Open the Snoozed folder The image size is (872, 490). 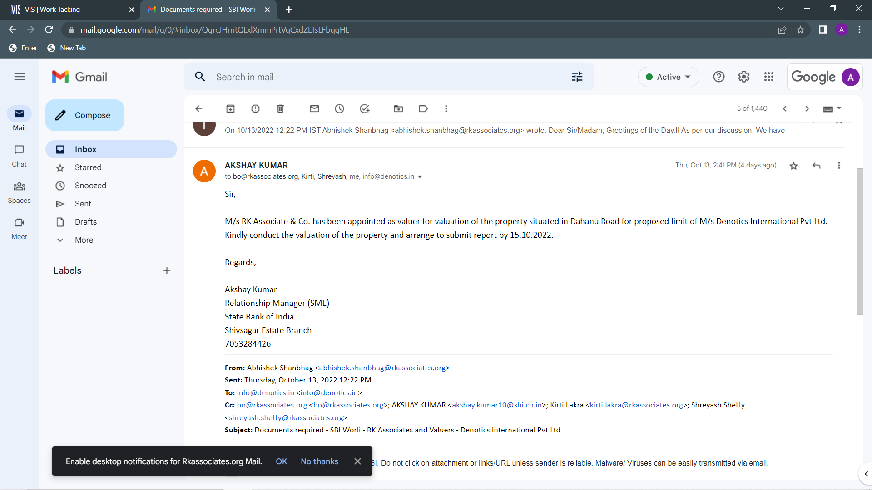click(111, 186)
